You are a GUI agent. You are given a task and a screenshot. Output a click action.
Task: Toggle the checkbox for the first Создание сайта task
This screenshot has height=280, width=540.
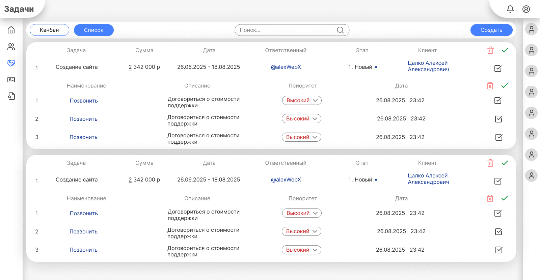pos(498,68)
